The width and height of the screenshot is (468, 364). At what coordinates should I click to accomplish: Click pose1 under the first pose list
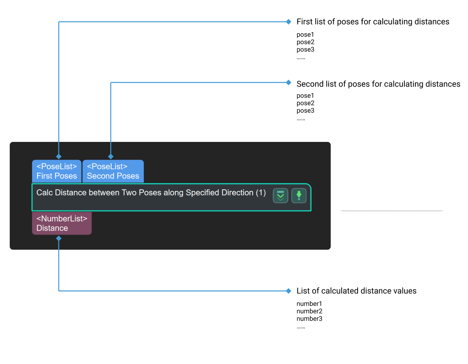pos(305,34)
